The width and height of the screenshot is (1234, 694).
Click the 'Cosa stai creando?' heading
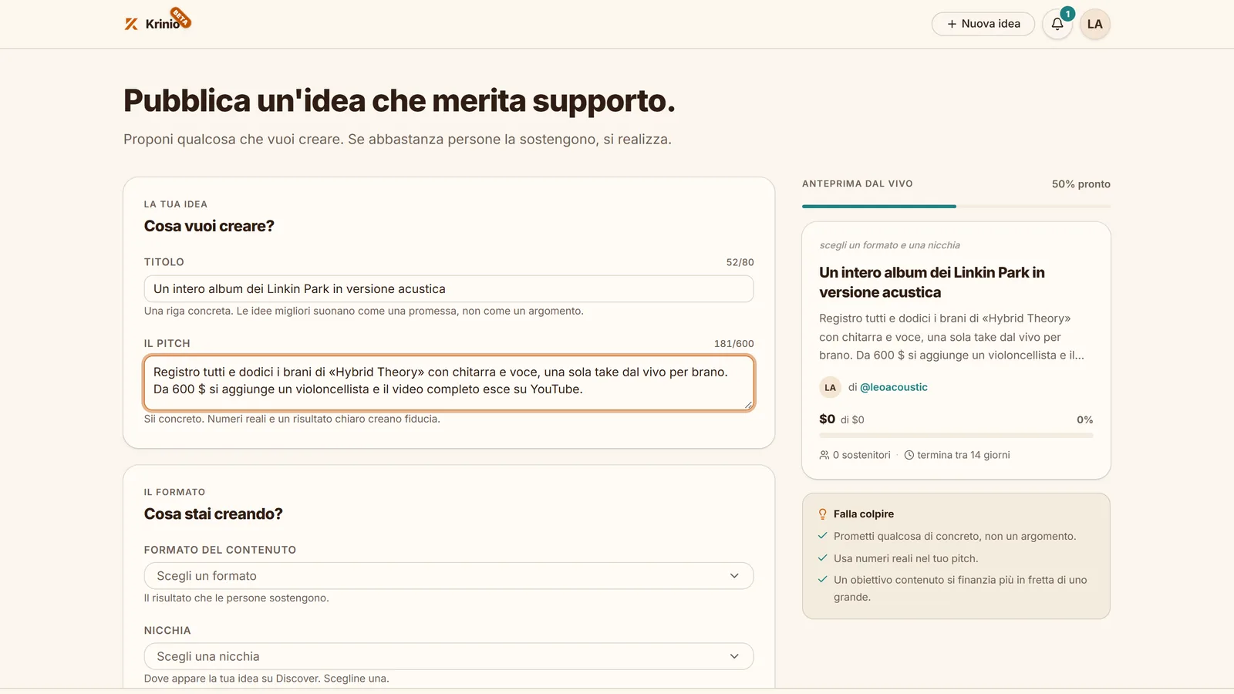[214, 514]
